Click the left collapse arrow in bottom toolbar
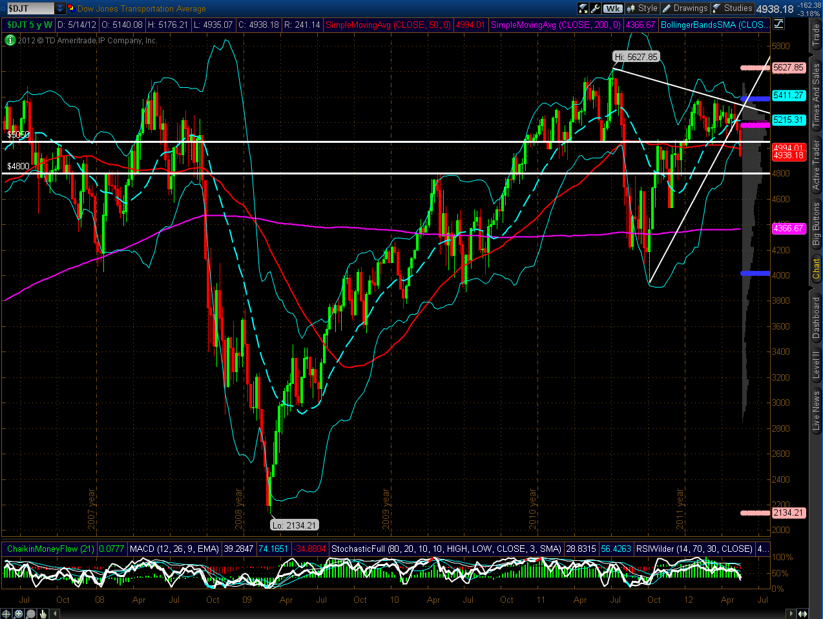 pyautogui.click(x=54, y=613)
